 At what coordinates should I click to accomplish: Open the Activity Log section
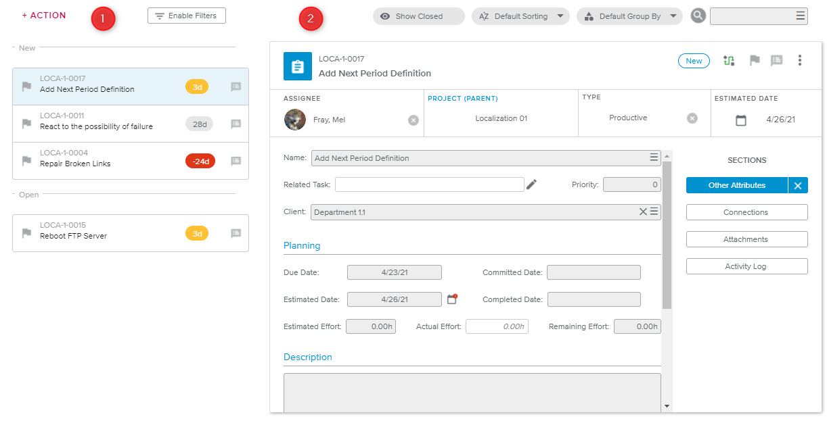746,266
